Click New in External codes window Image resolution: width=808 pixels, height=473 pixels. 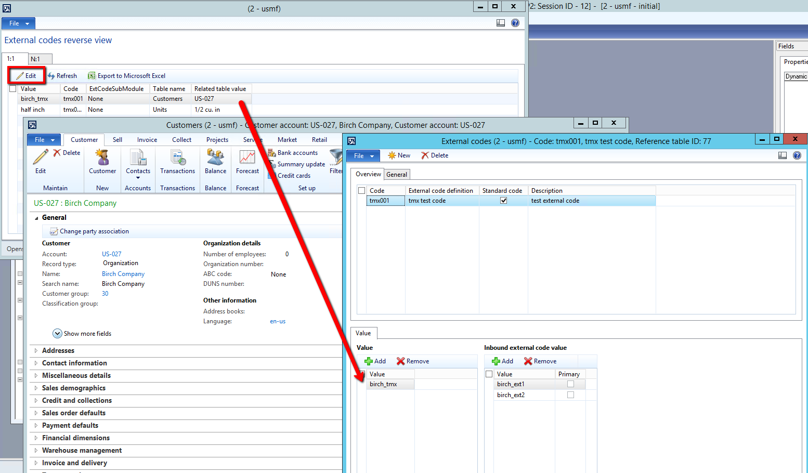click(x=399, y=155)
